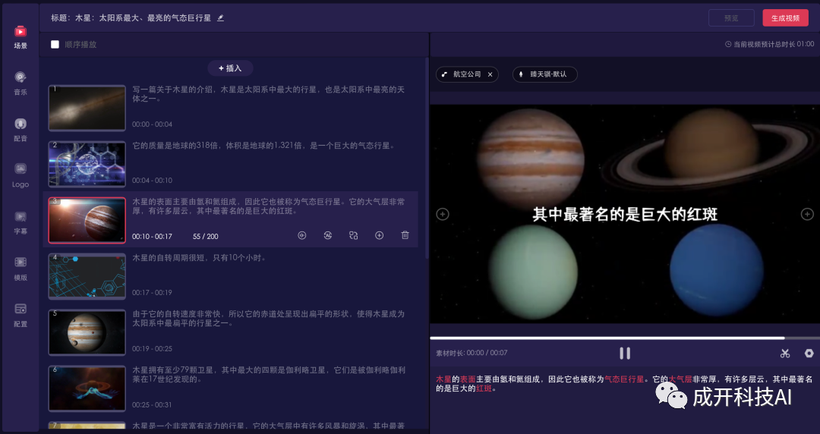This screenshot has width=820, height=434.
Task: Click scene 6 text about 79颗卫星
Action: tap(268, 374)
